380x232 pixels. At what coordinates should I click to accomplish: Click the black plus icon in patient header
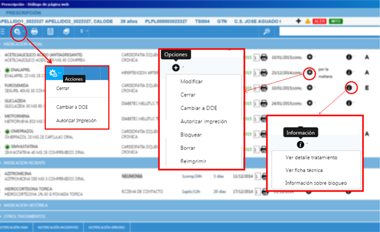click(x=299, y=21)
